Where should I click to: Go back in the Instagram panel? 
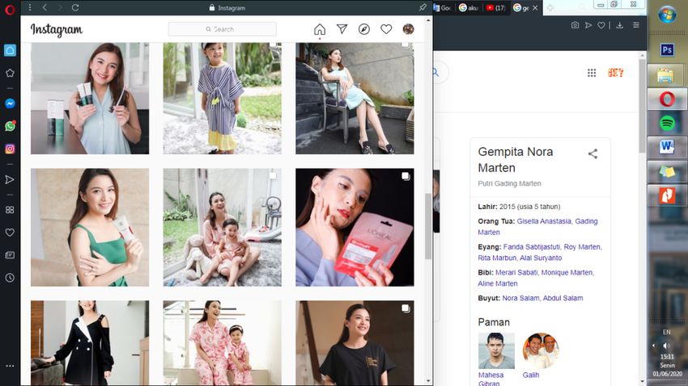point(45,7)
